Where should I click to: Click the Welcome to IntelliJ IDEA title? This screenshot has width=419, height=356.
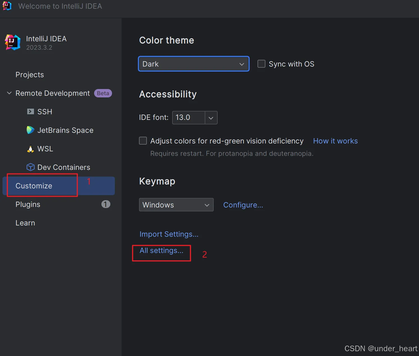pos(60,6)
